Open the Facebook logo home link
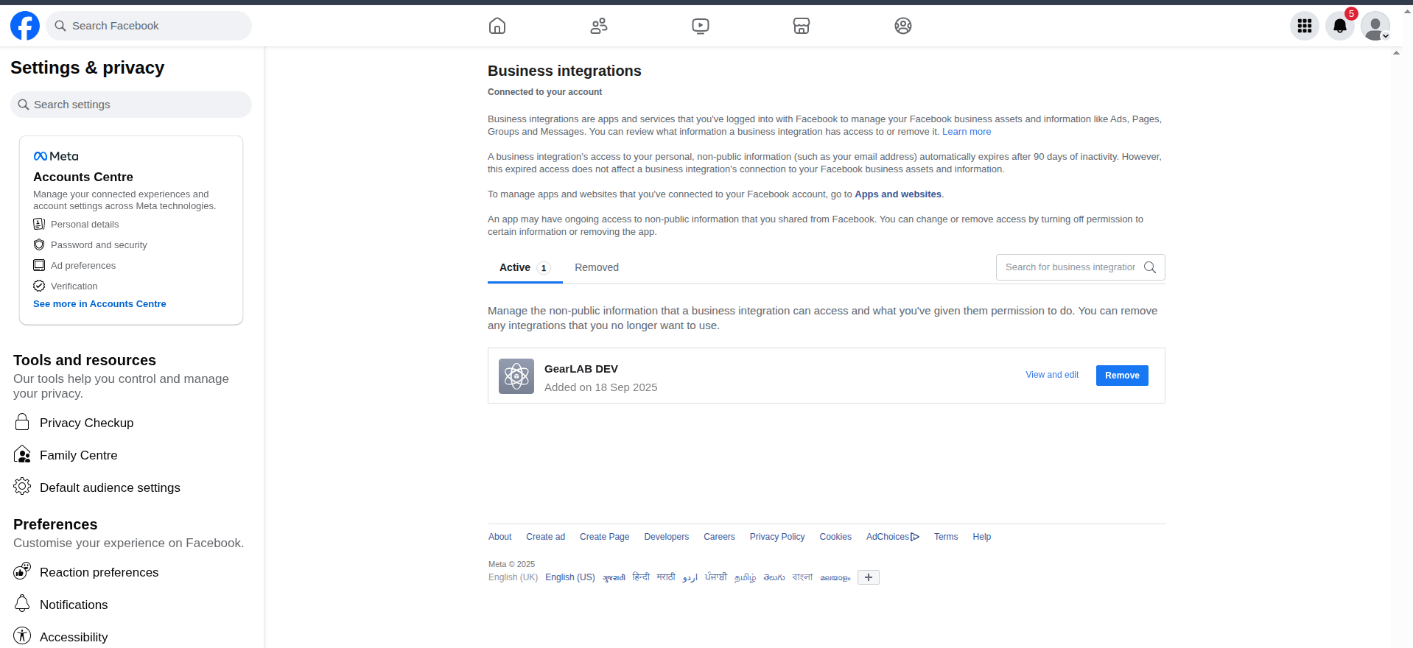This screenshot has width=1413, height=648. tap(25, 26)
